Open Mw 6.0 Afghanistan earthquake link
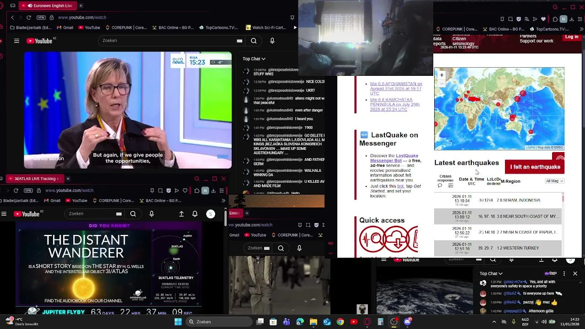585x329 pixels. point(396,89)
